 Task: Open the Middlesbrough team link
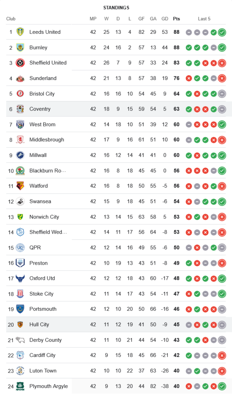tap(47, 140)
